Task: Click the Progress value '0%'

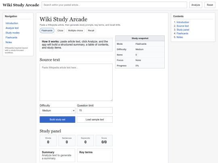Action: pyautogui.click(x=137, y=66)
